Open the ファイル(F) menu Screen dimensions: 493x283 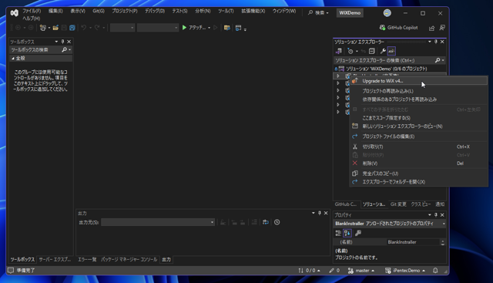32,11
